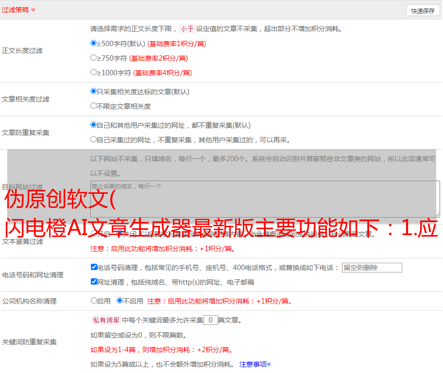
Task: Select 自己和其他用户采集过的网址 no-repeat option
Action: [94, 125]
